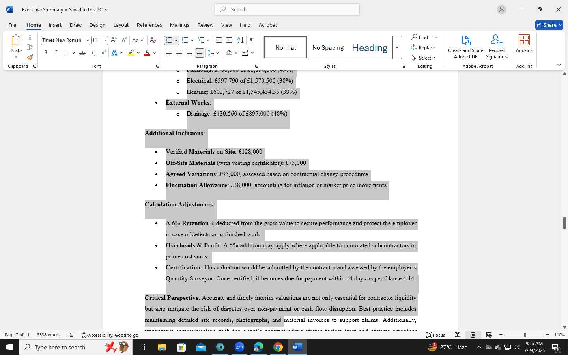
Task: Apply the Heading style
Action: 370,47
